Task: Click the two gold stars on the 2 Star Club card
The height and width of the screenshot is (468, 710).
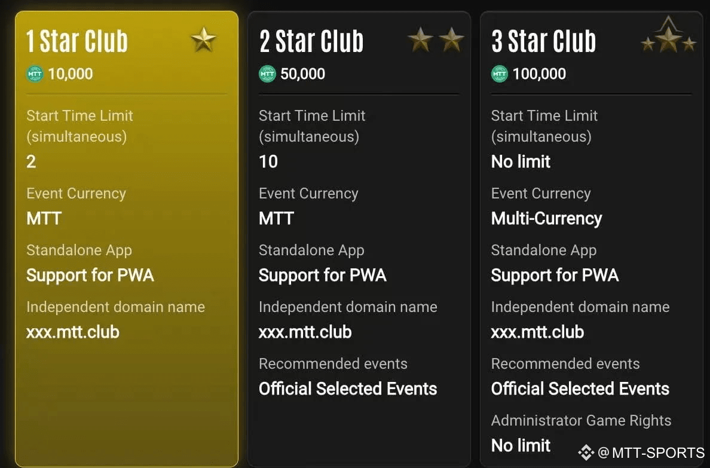Action: [436, 39]
